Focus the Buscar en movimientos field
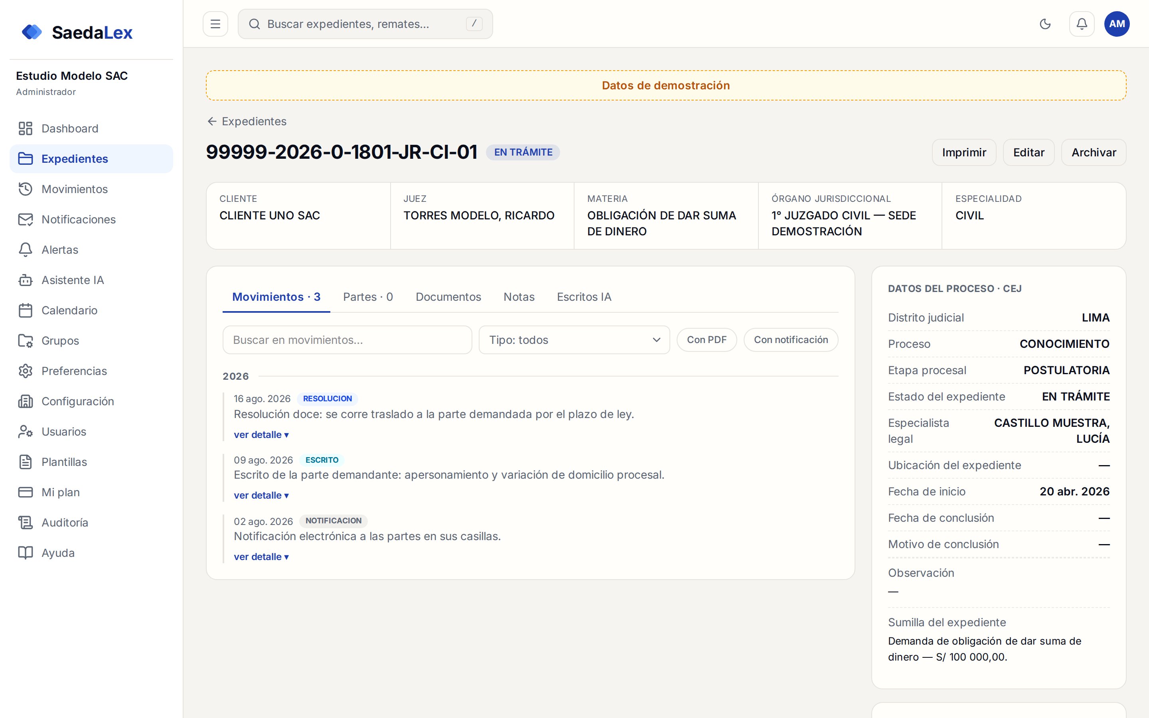Viewport: 1149px width, 718px height. (x=347, y=340)
